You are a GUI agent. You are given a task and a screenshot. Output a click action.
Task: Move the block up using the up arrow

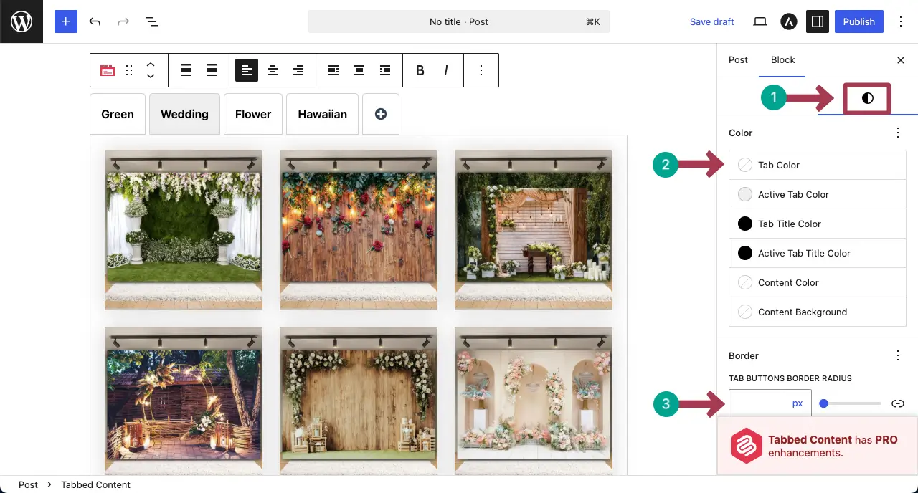[x=151, y=65]
